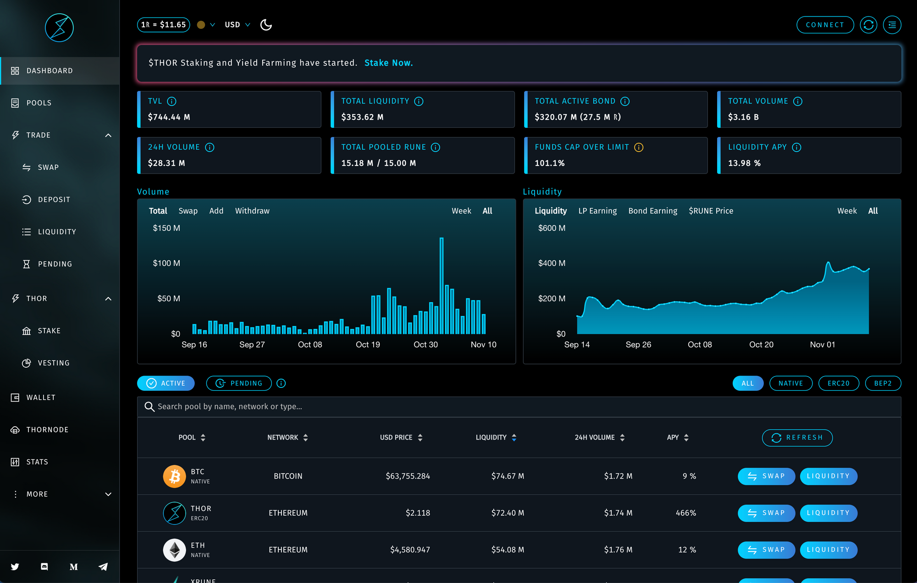
Task: Open Twitter icon in sidebar footer
Action: (15, 567)
